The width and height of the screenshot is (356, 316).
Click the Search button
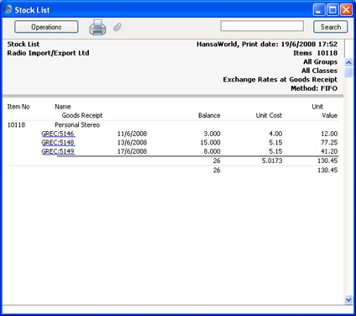click(331, 27)
